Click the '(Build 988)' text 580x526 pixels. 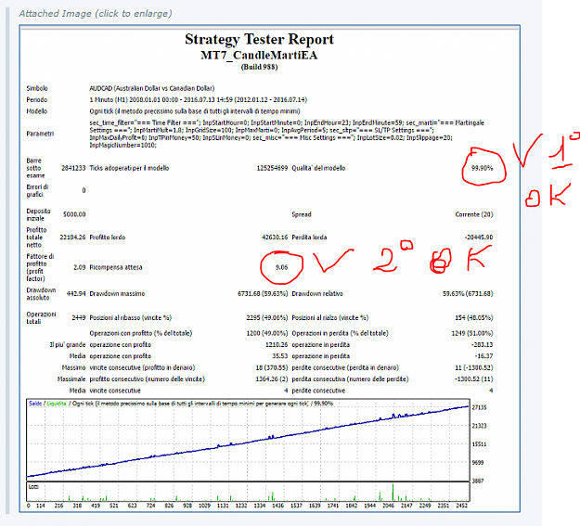coord(259,67)
